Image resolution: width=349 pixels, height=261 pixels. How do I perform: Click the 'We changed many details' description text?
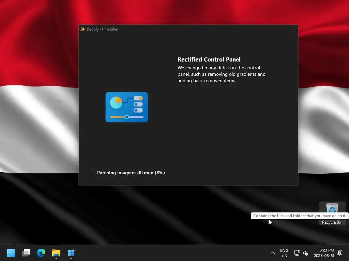coord(222,74)
